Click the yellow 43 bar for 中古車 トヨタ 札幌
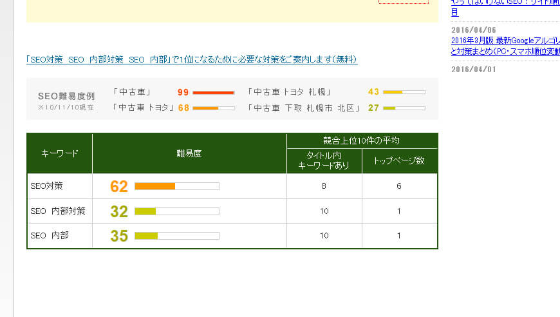This screenshot has width=560, height=317. pos(404,92)
